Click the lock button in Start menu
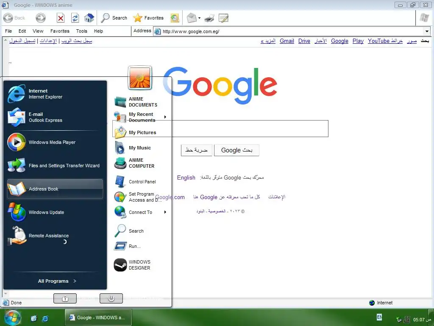 tap(65, 298)
